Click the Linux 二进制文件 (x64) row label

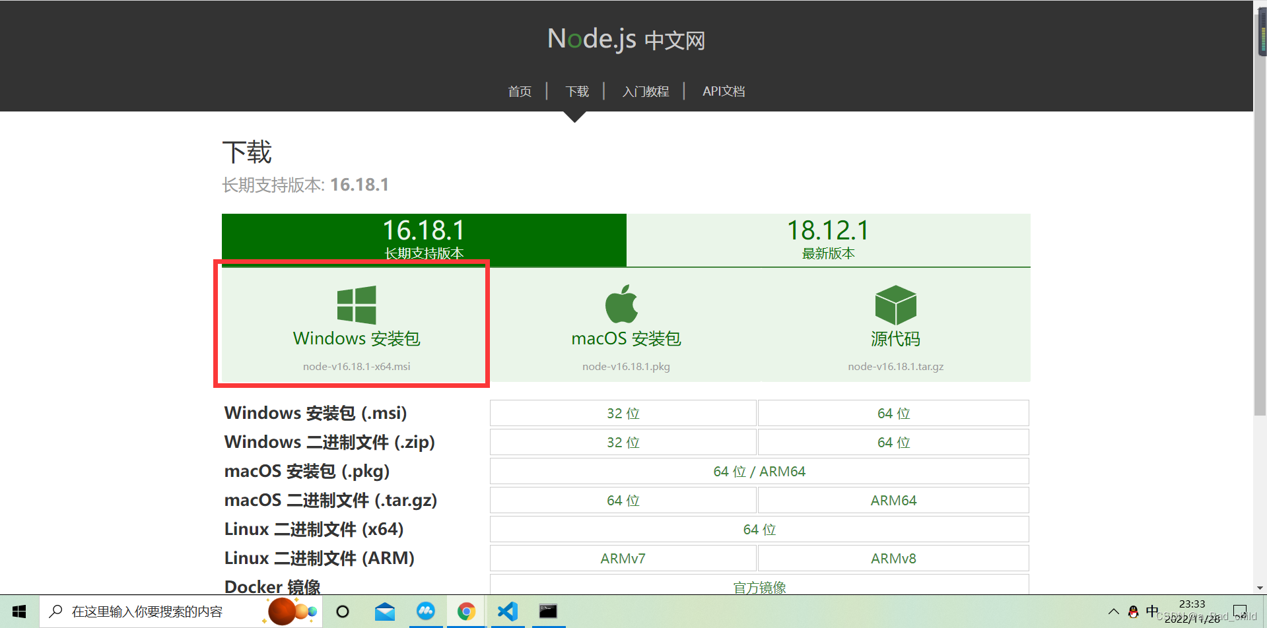[x=314, y=529]
